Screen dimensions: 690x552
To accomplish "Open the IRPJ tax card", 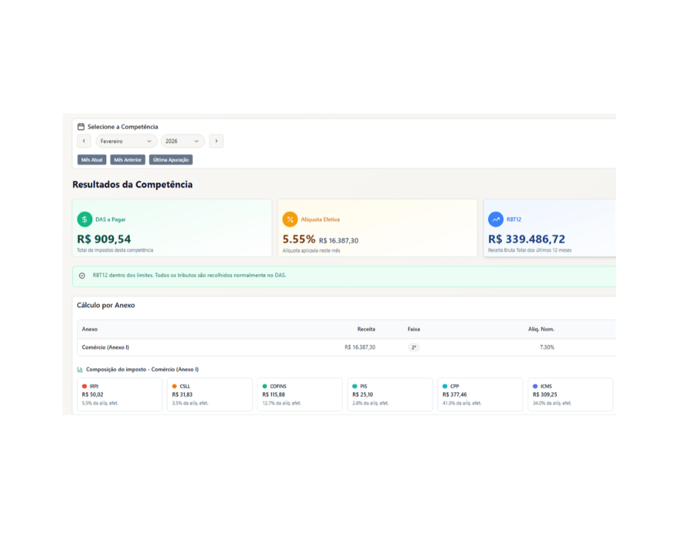I will 120,394.
